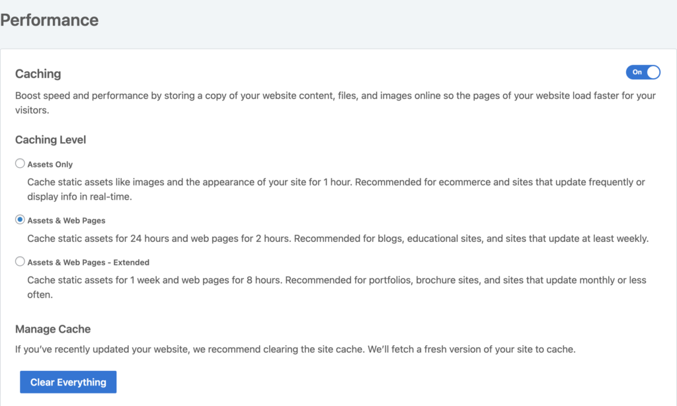Click the 'Boost speed and performance' description

pos(335,102)
